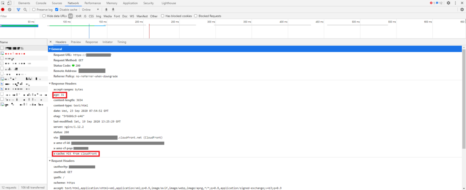The height and width of the screenshot is (190, 466).
Task: Switch to the Elements panel
Action: (x=24, y=3)
